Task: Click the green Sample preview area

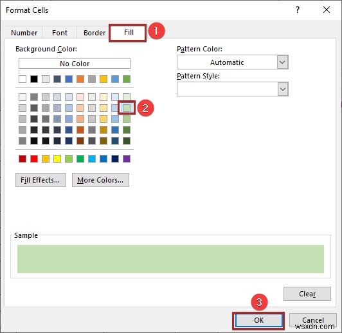Action: (x=170, y=259)
